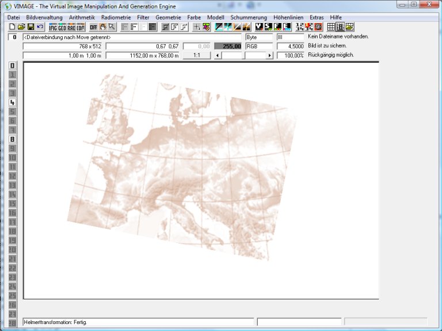
Task: Toggle the DIFF mode button
Action: point(93,27)
